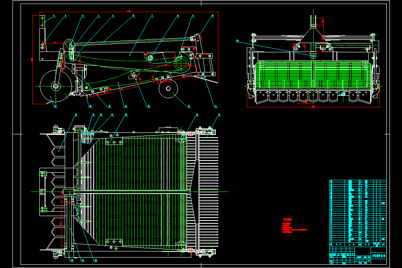Screen dimensions: 402x268
Task: Select the large front wheel in side view
Action: pyautogui.click(x=55, y=86)
